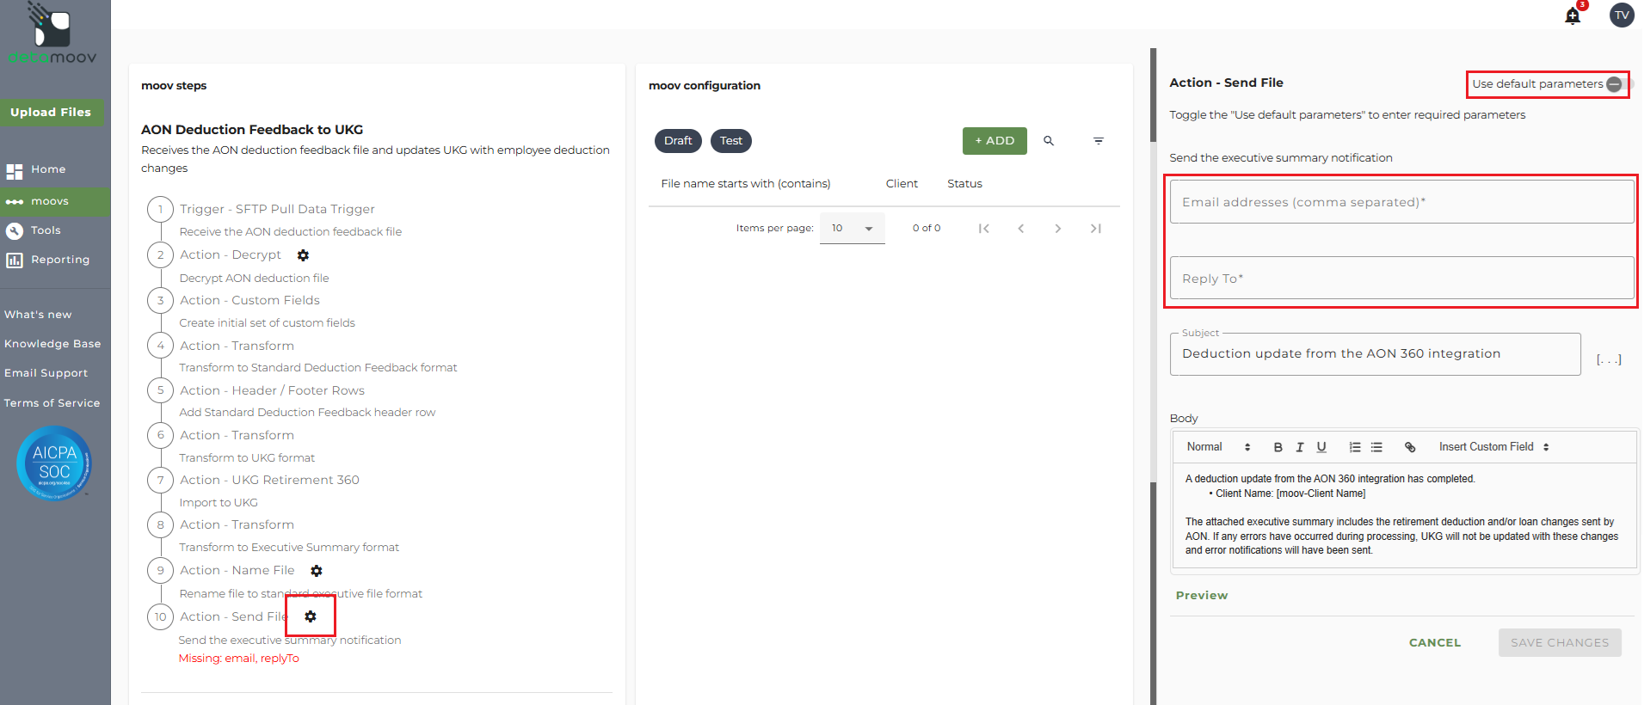Go to Home in sidebar
1644x705 pixels.
tap(48, 170)
